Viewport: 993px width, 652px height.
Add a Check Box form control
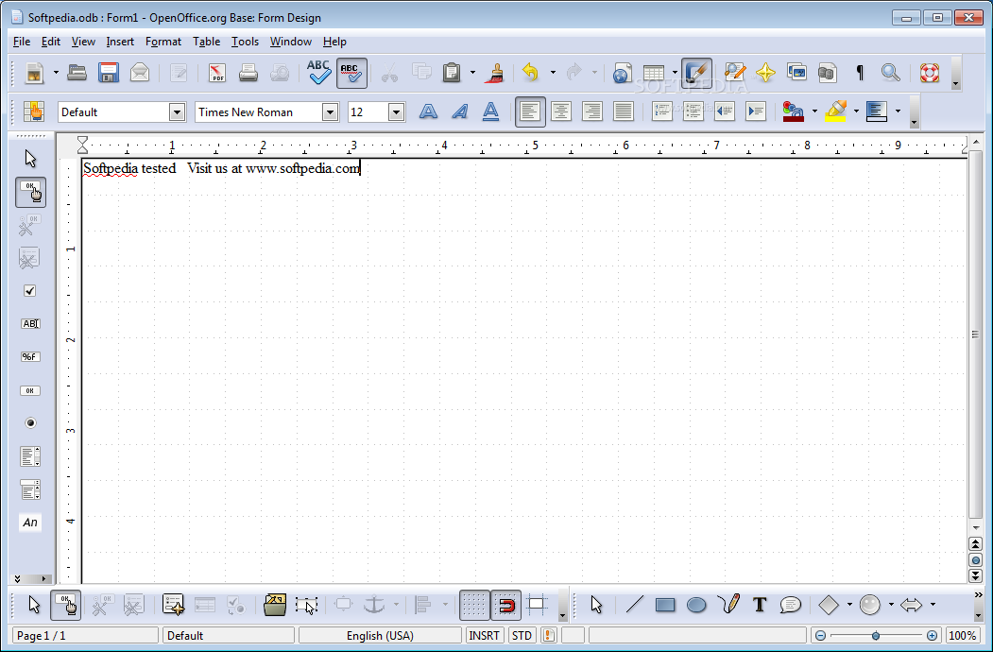click(x=30, y=291)
